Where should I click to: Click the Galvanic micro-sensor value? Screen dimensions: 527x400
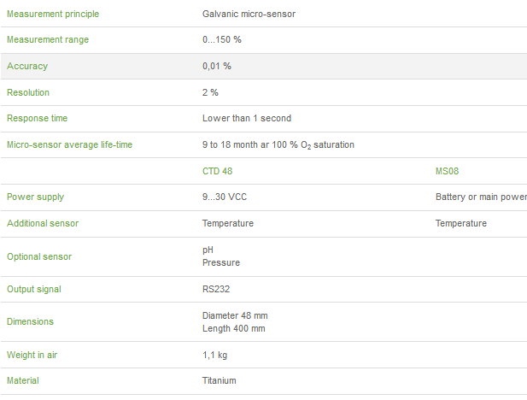point(249,14)
